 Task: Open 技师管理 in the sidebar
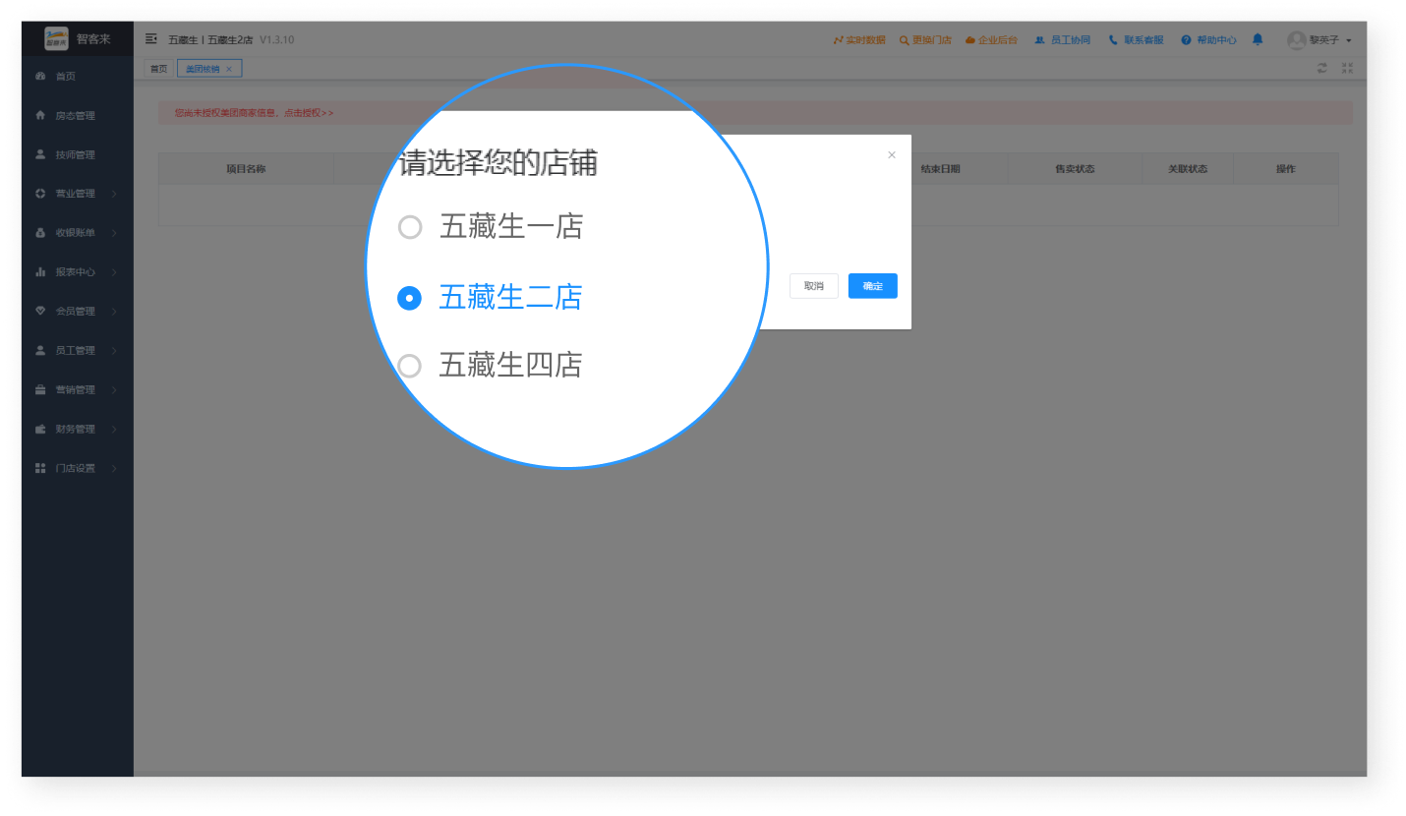click(x=77, y=154)
